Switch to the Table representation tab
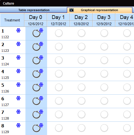 [34, 10]
